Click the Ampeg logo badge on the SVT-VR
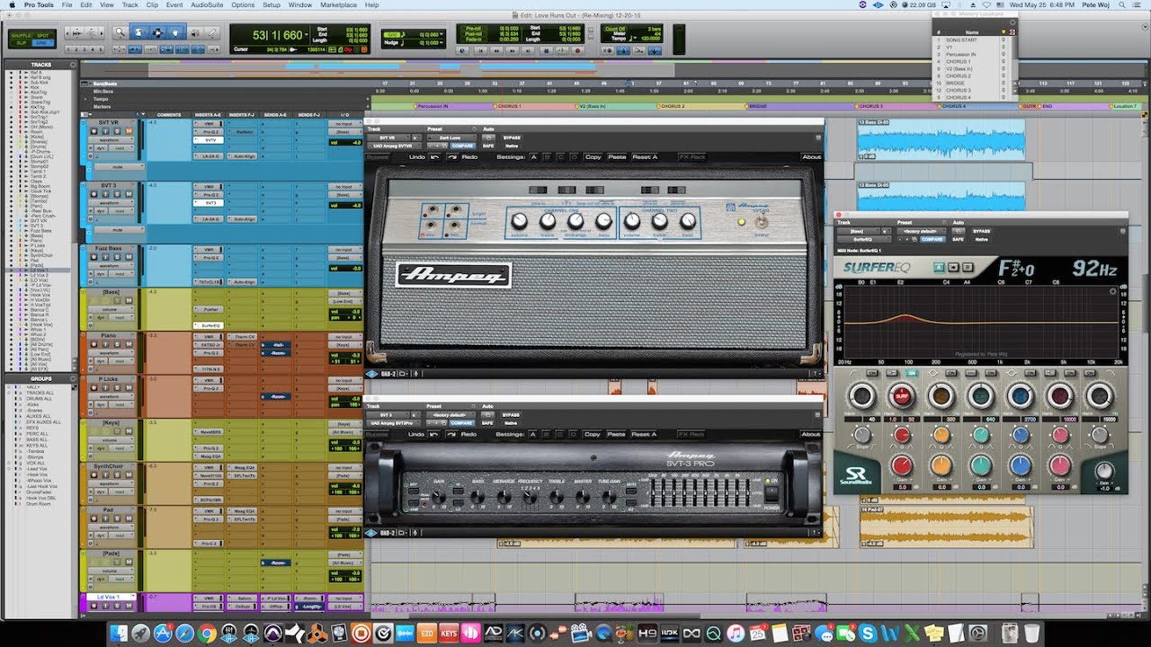The height and width of the screenshot is (647, 1151). point(453,275)
